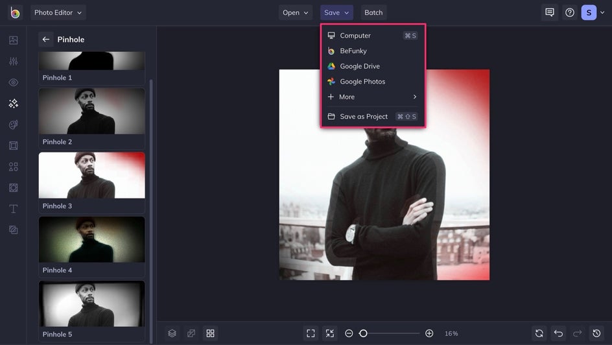Expand the More submenu
The width and height of the screenshot is (612, 345).
pos(372,97)
